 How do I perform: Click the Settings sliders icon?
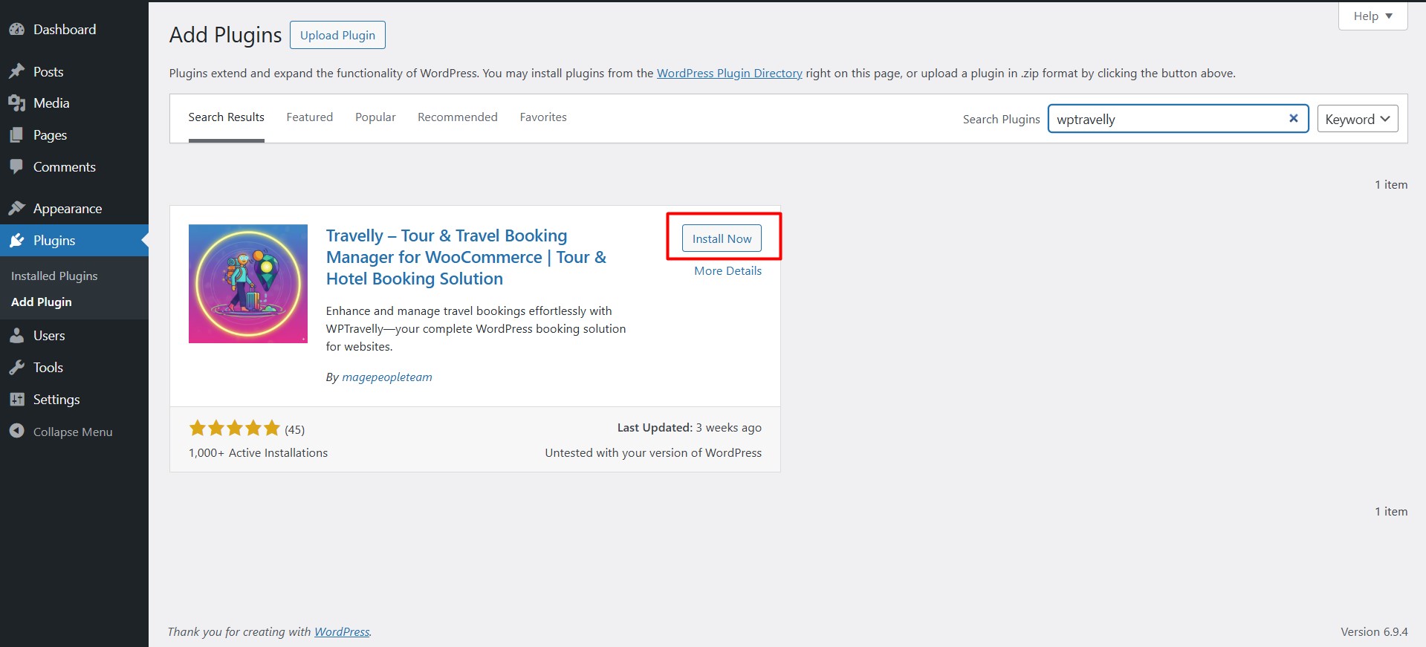16,400
